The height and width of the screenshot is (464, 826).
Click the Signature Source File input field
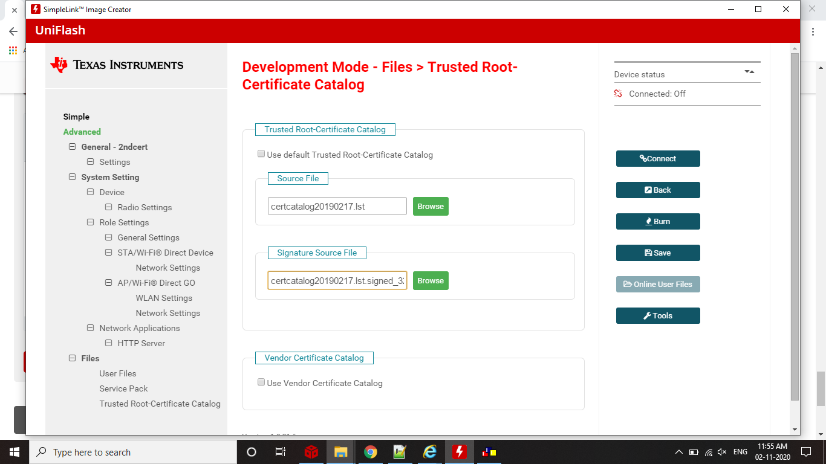click(337, 280)
